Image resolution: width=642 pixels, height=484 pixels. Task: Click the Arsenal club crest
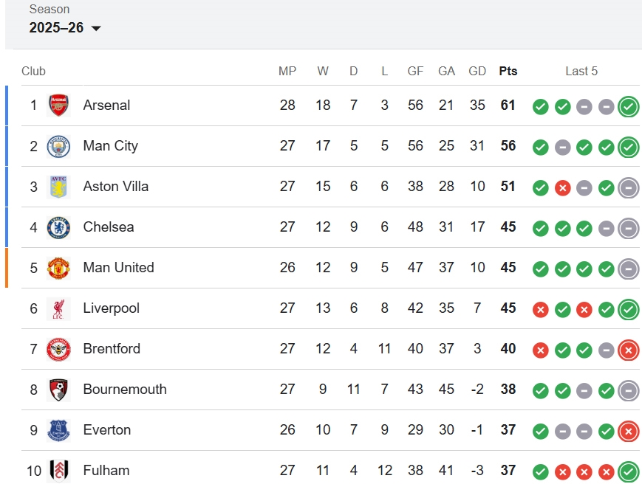point(58,106)
